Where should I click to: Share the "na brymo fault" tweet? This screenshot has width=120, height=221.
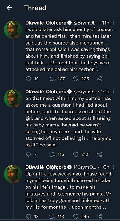(x=99, y=154)
